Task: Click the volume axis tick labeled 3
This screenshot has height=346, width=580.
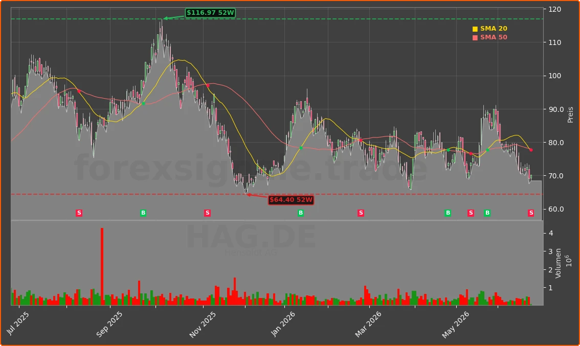Action: pyautogui.click(x=551, y=251)
